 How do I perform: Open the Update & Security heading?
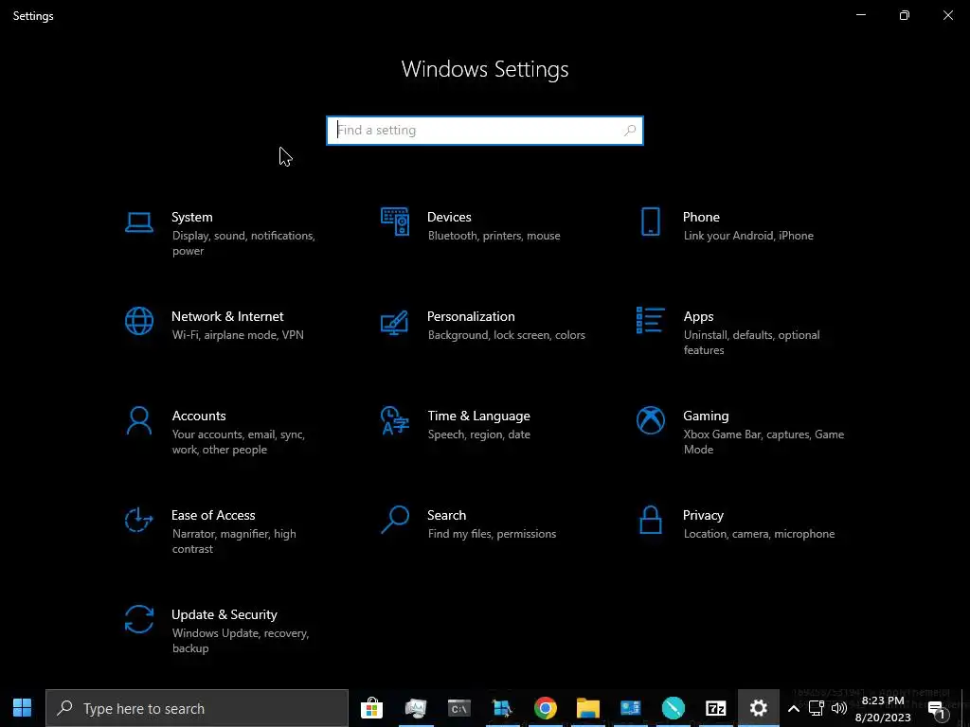point(224,614)
